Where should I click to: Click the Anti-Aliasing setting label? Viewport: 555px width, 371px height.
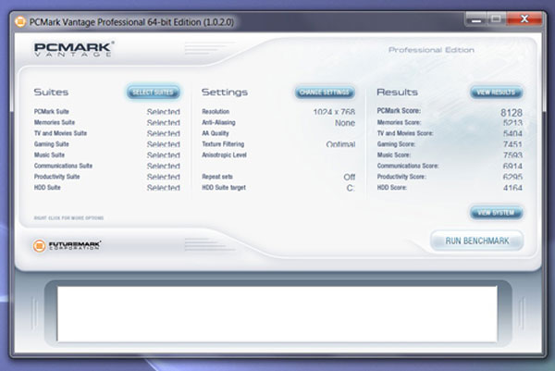(218, 122)
